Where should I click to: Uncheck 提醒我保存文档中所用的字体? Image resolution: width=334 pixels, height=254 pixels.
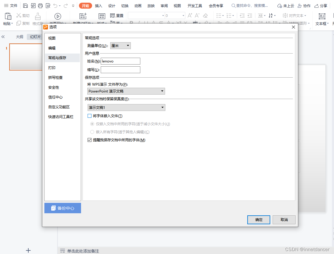click(x=89, y=140)
